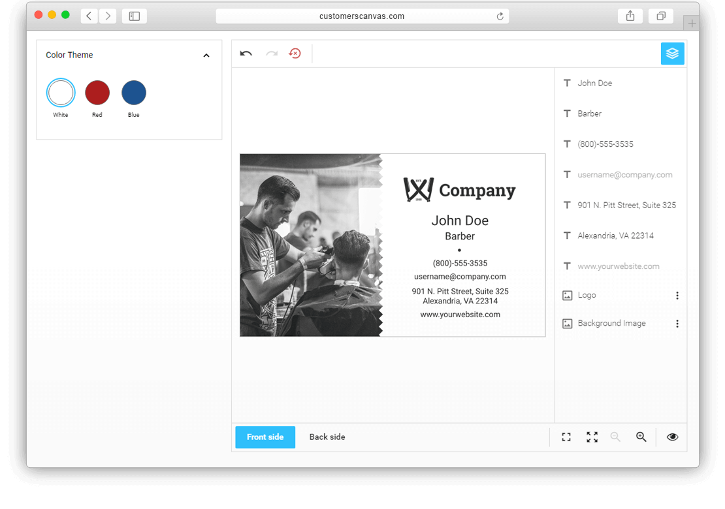
Task: Select the Barber text layer
Action: [589, 114]
